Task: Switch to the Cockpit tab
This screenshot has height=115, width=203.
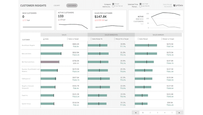Action: 57,6
